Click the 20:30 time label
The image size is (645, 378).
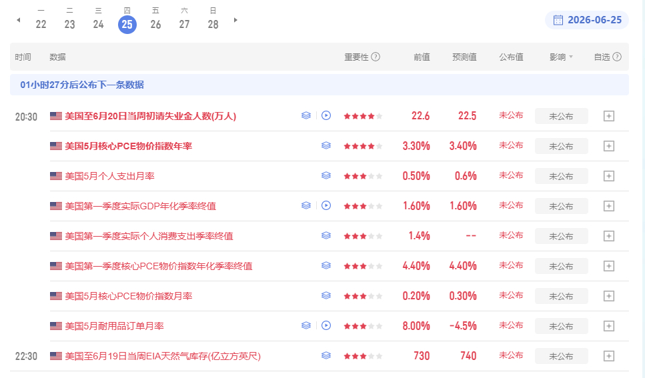[x=26, y=117]
